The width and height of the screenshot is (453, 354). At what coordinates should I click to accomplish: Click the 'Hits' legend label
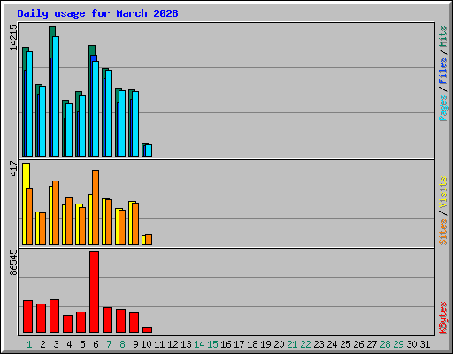(442, 36)
